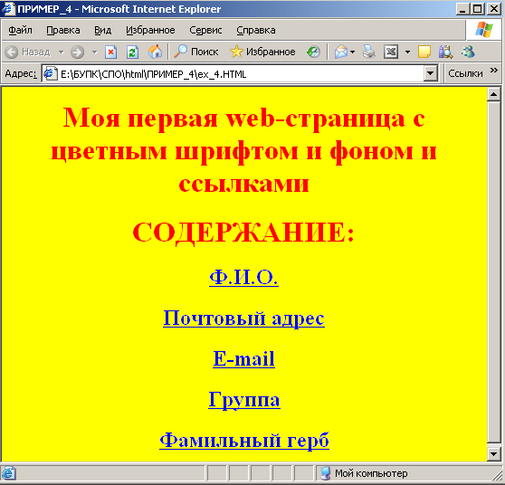Click the Print icon

click(x=369, y=52)
